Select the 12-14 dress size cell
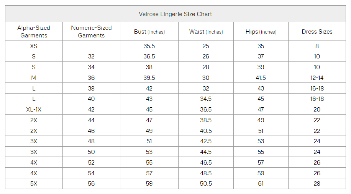351x194 pixels. (x=317, y=78)
